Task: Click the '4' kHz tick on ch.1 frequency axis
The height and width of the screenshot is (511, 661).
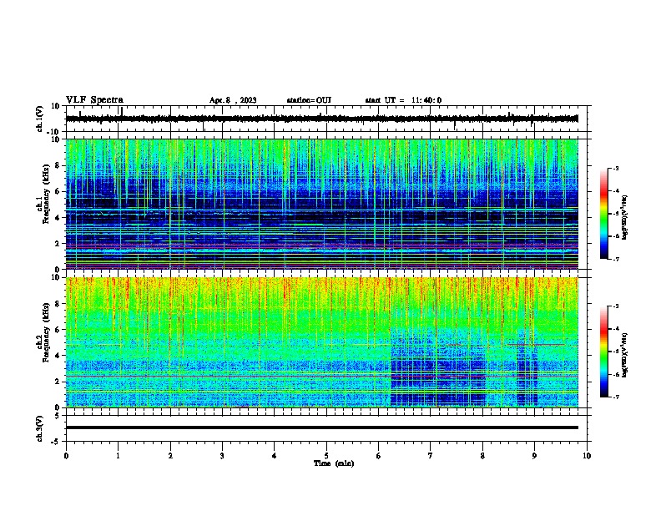Action: pos(58,218)
